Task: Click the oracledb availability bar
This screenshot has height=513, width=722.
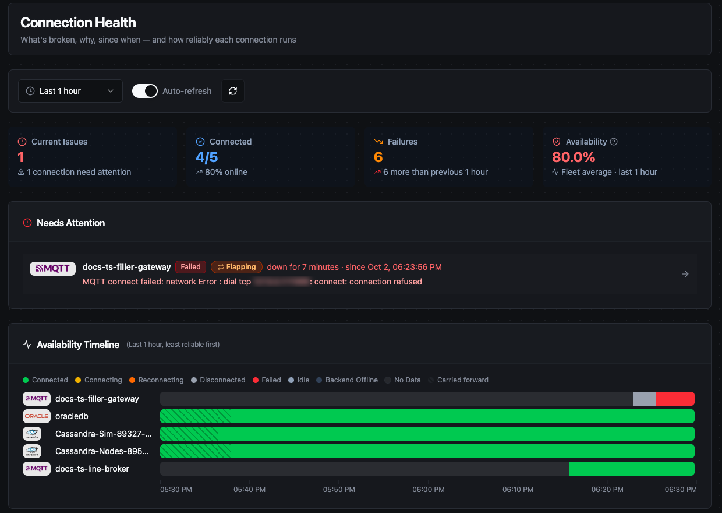Action: click(x=427, y=416)
